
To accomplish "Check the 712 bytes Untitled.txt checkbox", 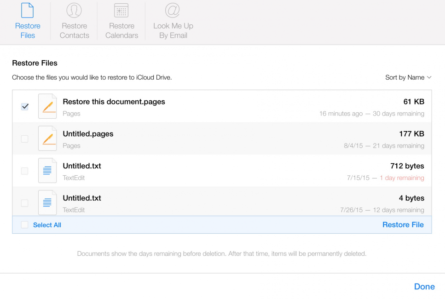I will [x=25, y=171].
